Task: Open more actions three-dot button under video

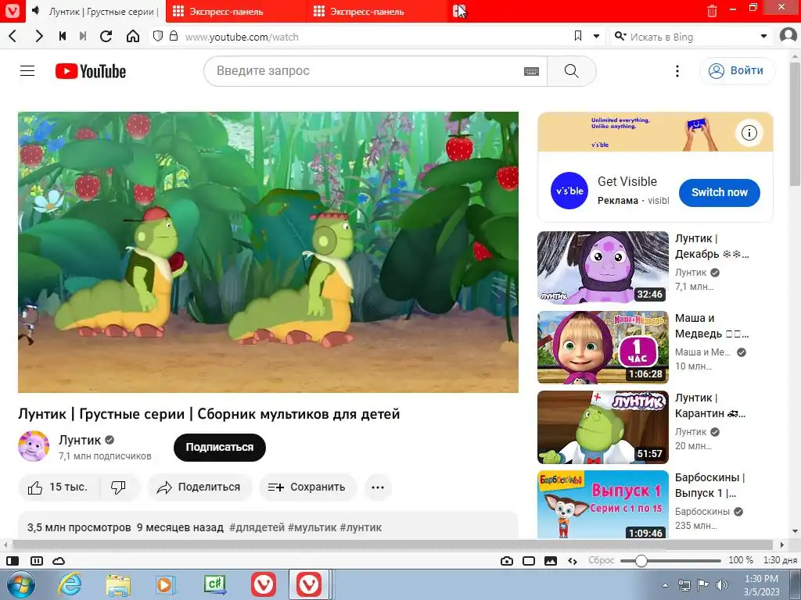Action: click(x=378, y=487)
